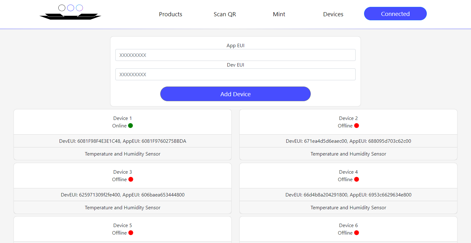This screenshot has width=471, height=243.
Task: Click the Connected wallet button
Action: [395, 14]
